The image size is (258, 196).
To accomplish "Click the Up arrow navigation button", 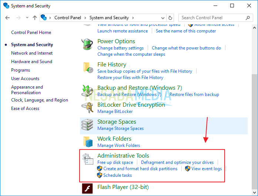I will tap(35, 18).
